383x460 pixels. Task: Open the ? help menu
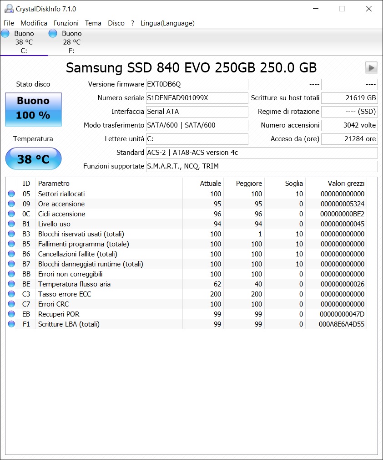(132, 23)
